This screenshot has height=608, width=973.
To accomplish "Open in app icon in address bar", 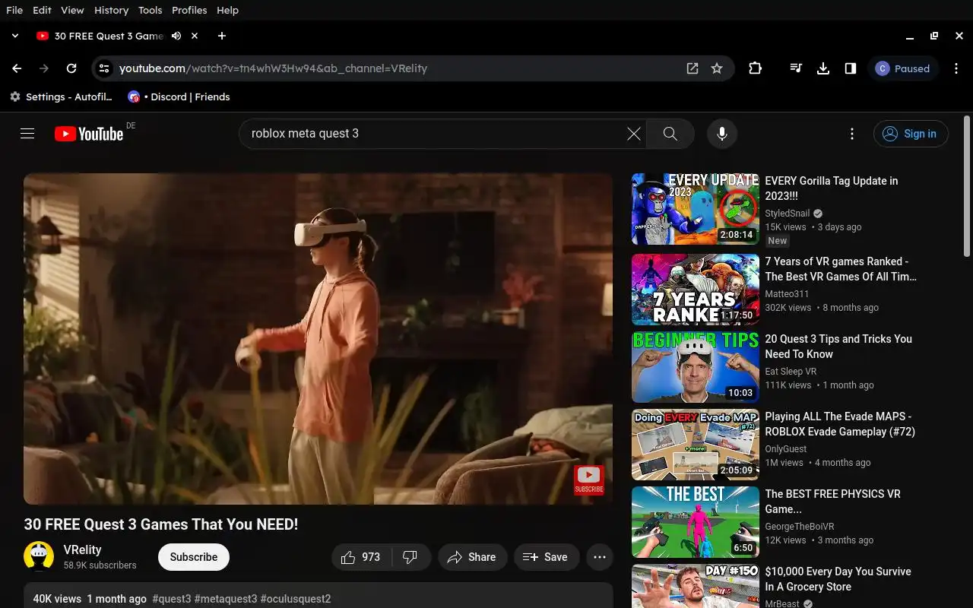I will 693,68.
